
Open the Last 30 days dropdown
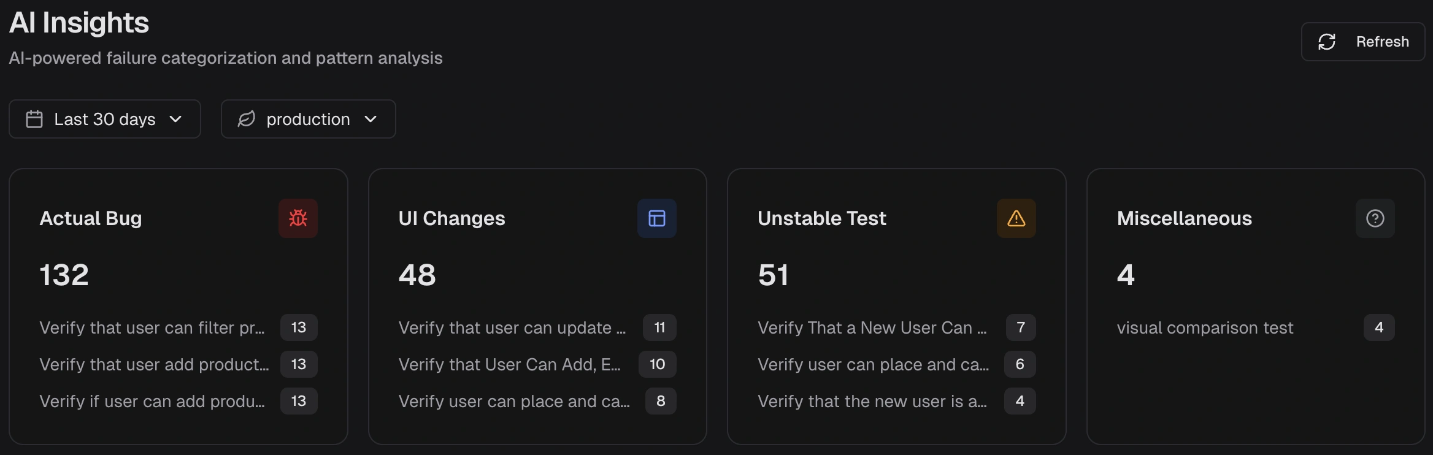[x=105, y=119]
